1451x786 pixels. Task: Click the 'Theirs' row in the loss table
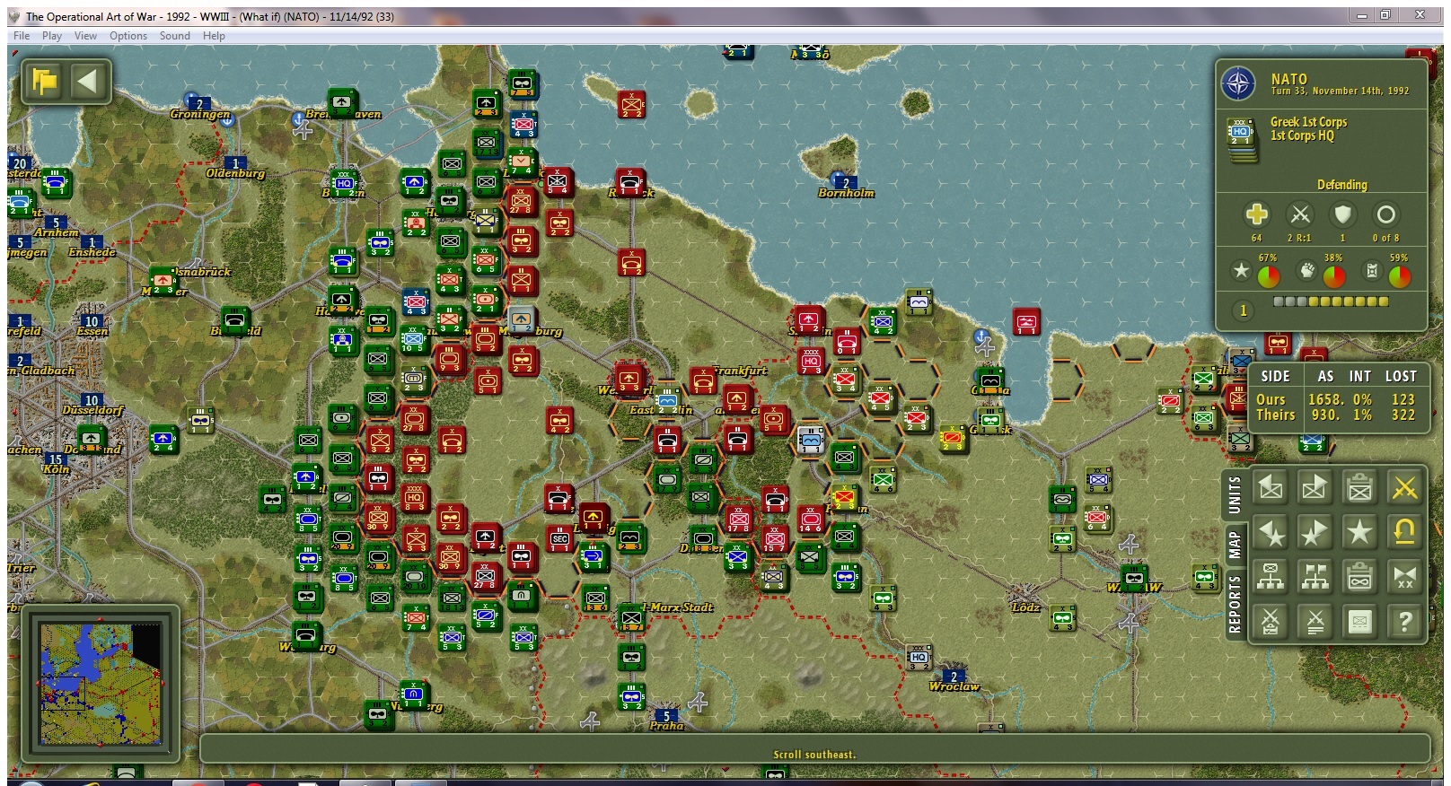click(1335, 415)
